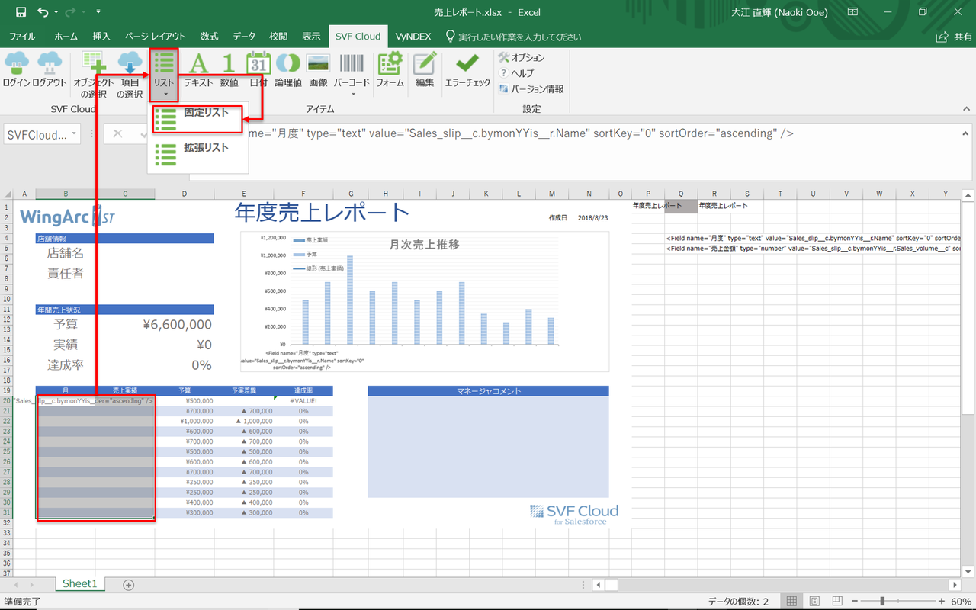
Task: Show version information
Action: [x=531, y=89]
